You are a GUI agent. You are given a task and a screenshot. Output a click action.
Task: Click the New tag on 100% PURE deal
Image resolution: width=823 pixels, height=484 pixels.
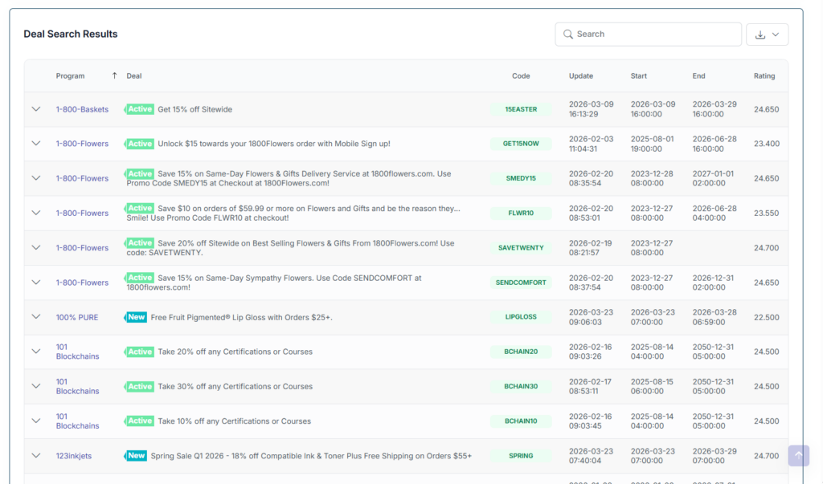pyautogui.click(x=137, y=317)
